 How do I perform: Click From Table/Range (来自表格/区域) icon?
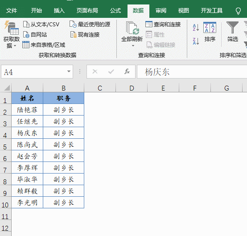pos(26,45)
